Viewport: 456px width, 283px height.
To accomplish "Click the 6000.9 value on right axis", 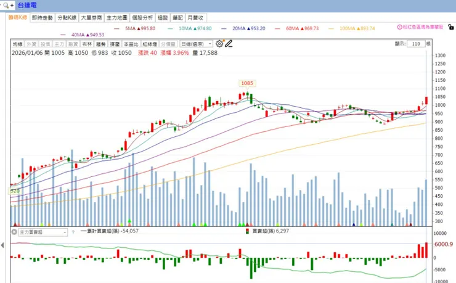I will point(444,244).
